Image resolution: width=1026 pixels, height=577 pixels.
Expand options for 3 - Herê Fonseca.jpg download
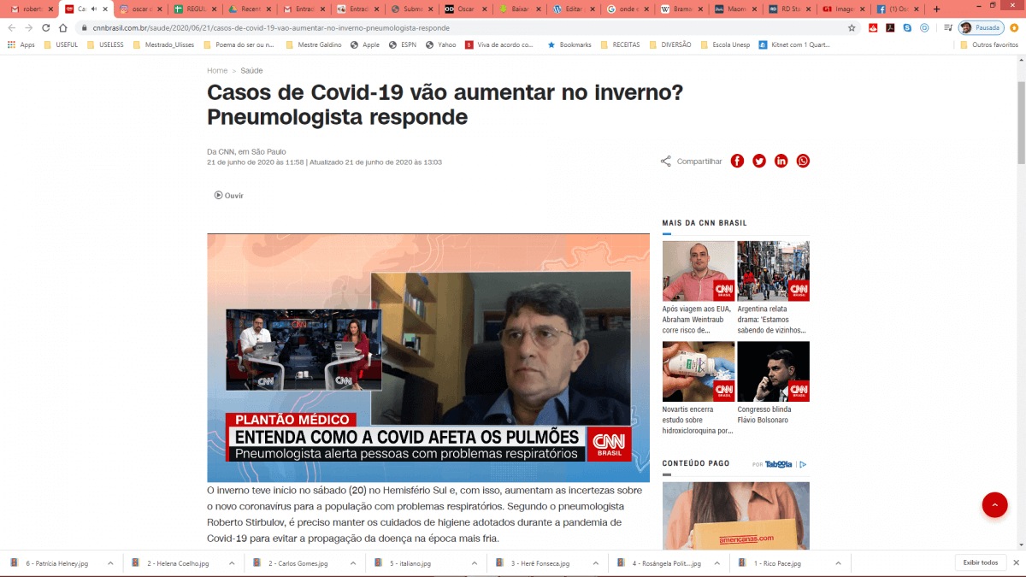595,563
